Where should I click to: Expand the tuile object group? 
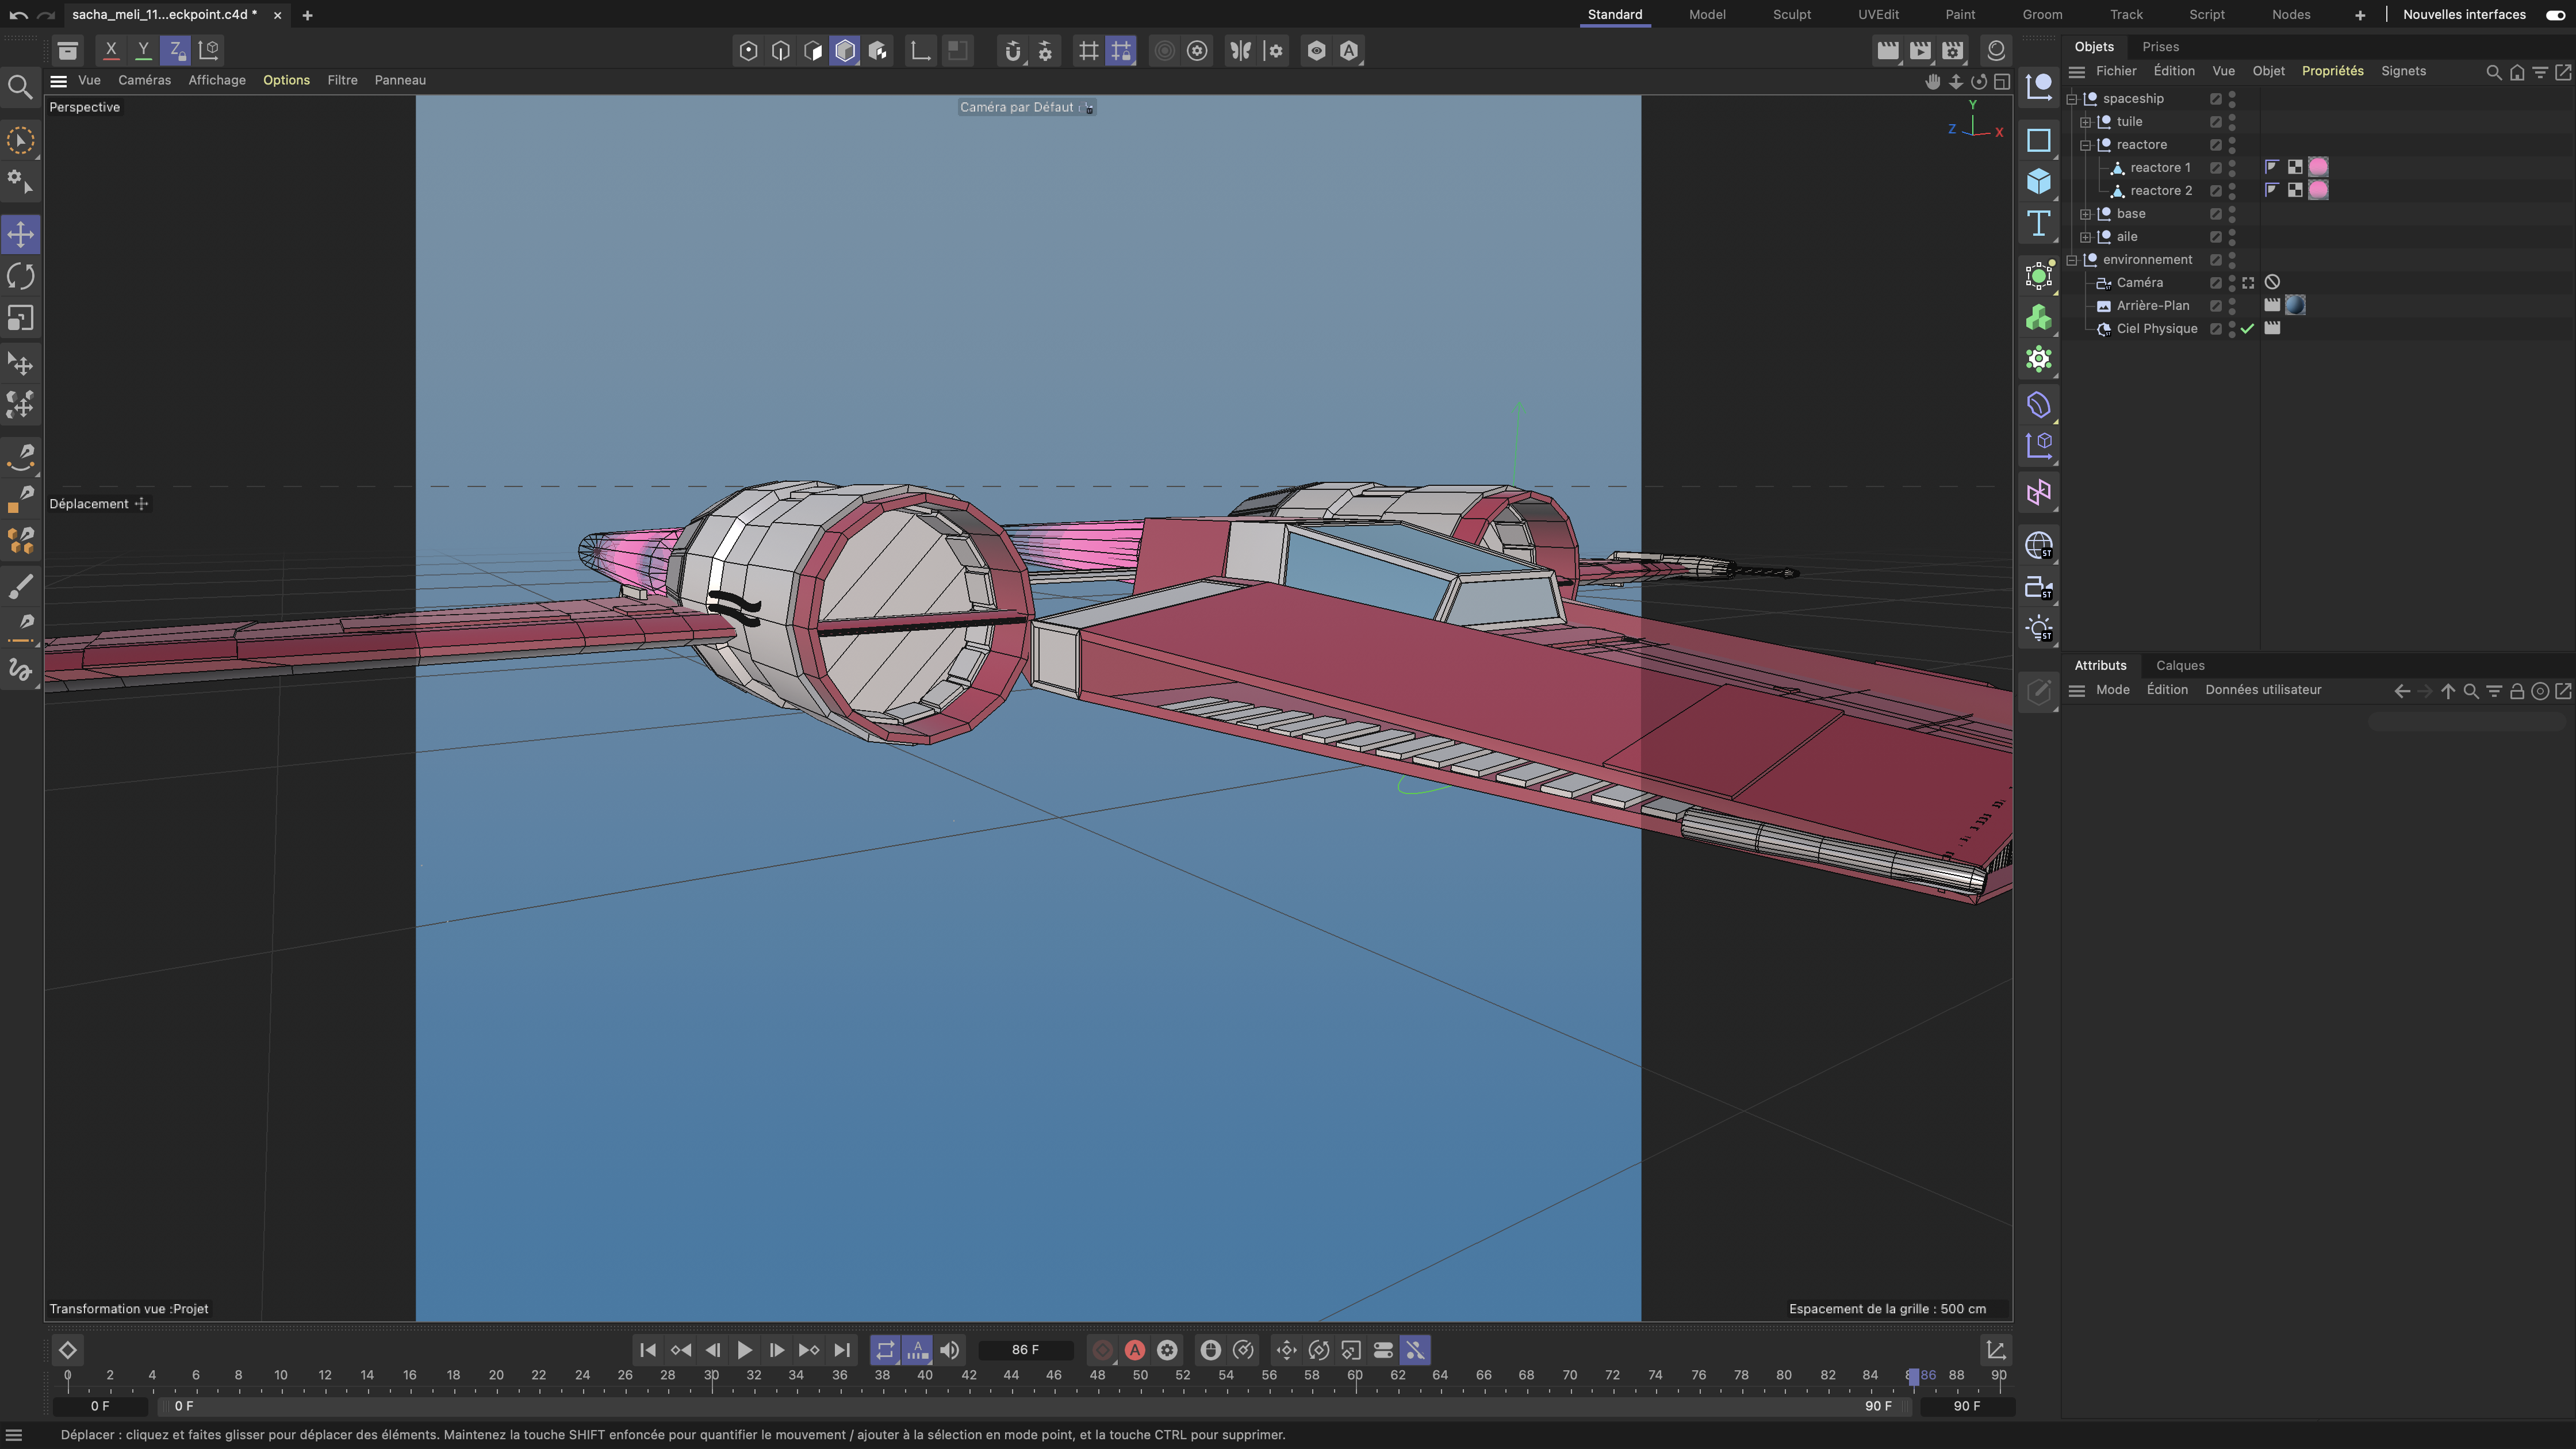[2086, 122]
